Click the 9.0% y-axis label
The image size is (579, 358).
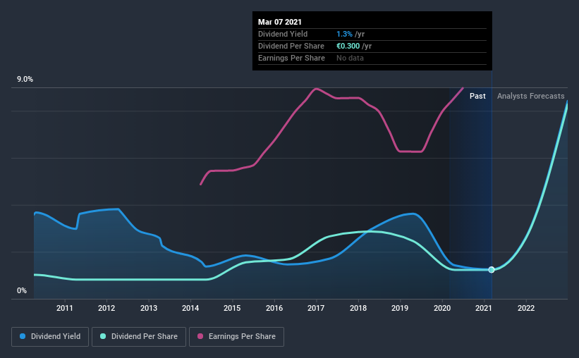pyautogui.click(x=25, y=80)
